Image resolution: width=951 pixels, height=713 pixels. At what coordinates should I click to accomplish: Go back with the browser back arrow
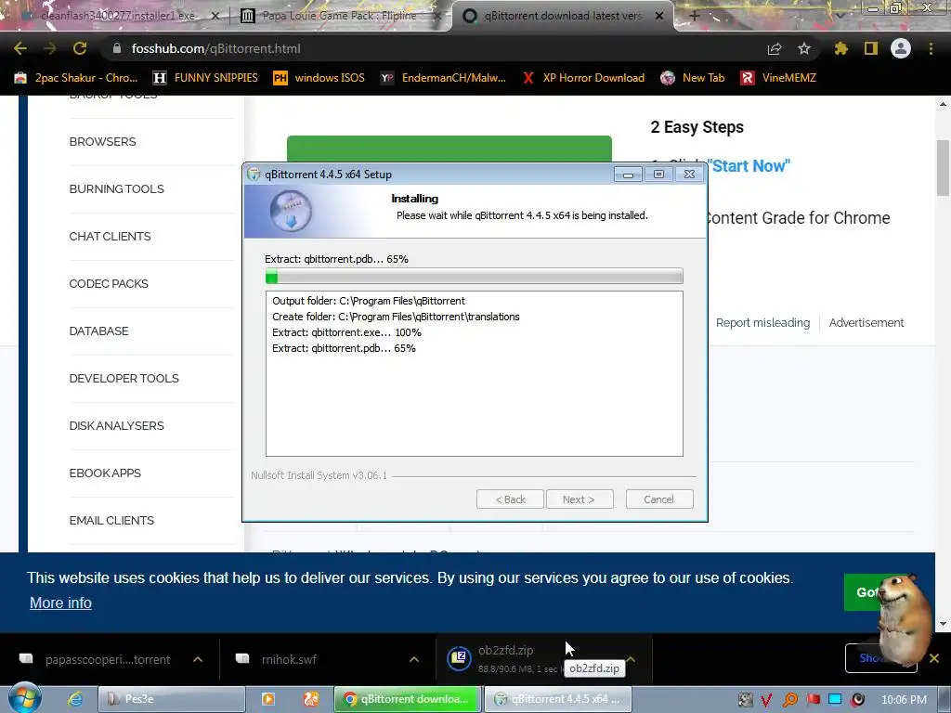pos(20,48)
